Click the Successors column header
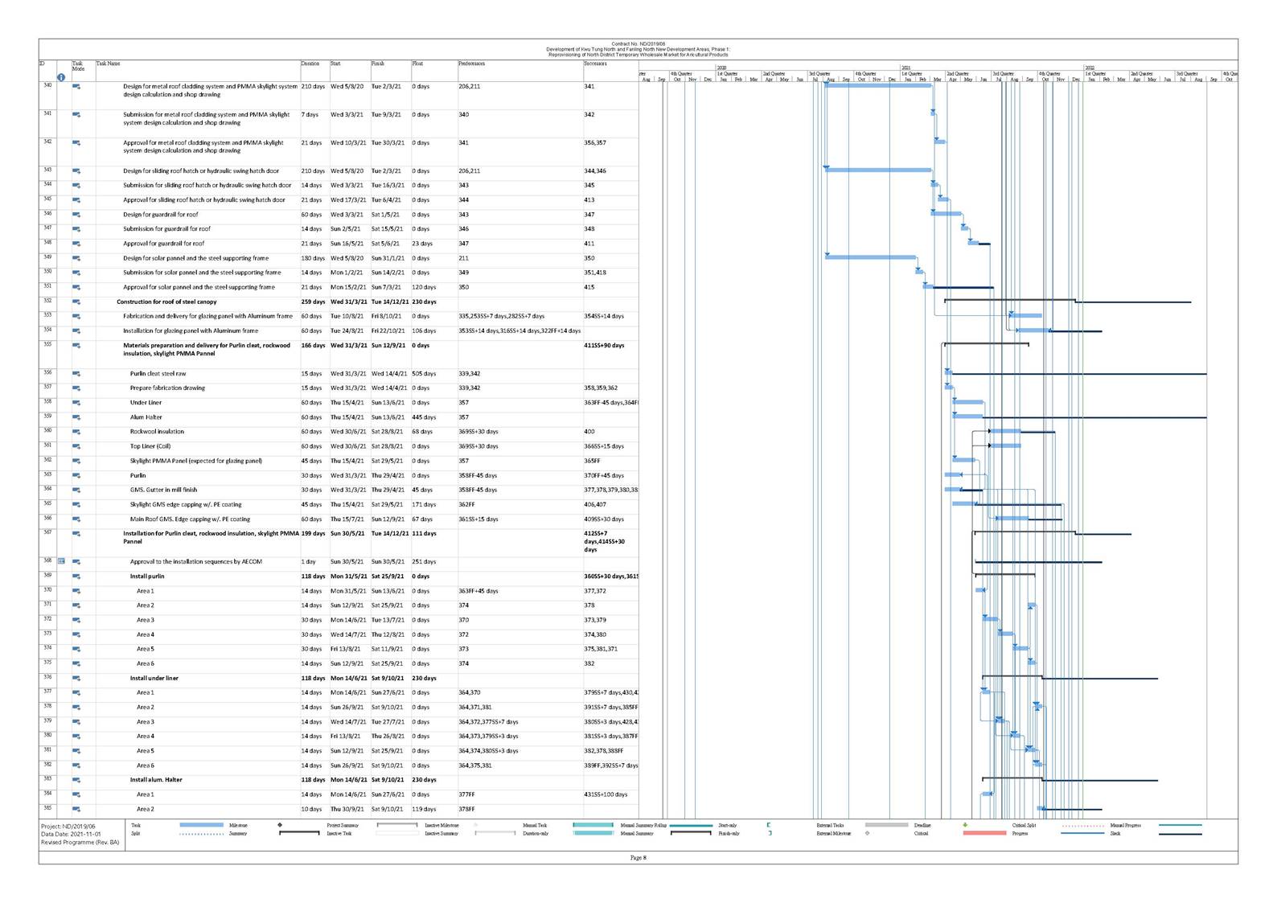Viewport: 1277px width, 903px height. (x=595, y=64)
